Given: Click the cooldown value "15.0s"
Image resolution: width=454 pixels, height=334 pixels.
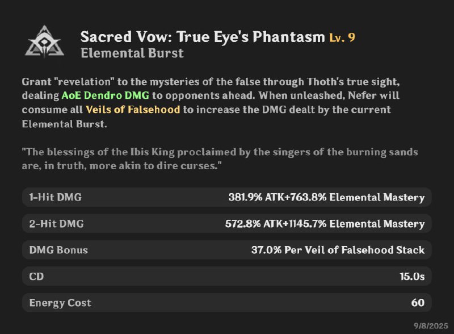Looking at the screenshot, I should pyautogui.click(x=412, y=277).
